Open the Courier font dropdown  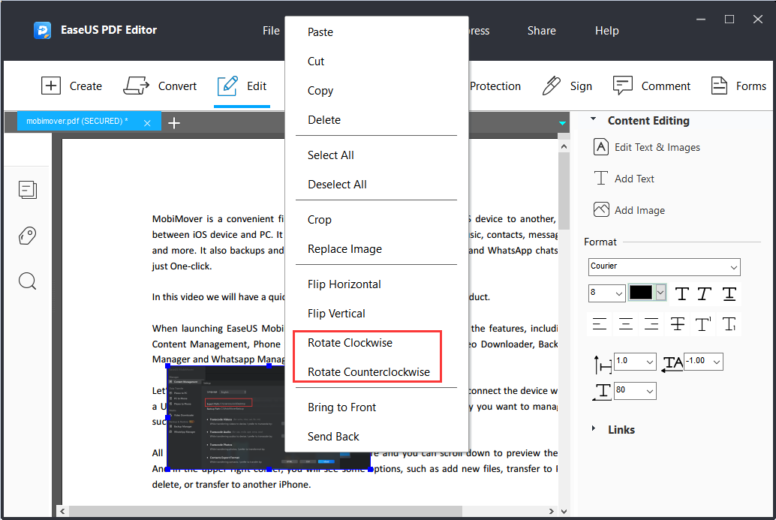pos(663,267)
